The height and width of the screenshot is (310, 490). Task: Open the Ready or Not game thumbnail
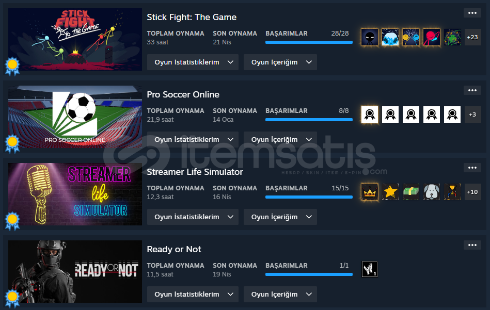pos(75,272)
